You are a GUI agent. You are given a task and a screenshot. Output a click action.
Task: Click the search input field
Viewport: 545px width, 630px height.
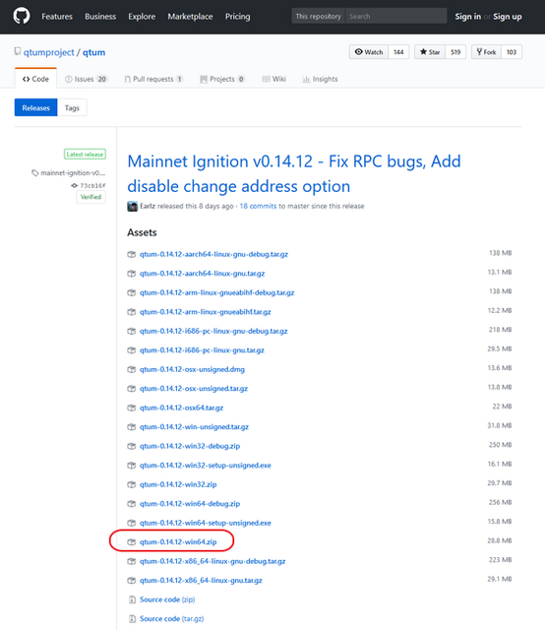tap(396, 16)
